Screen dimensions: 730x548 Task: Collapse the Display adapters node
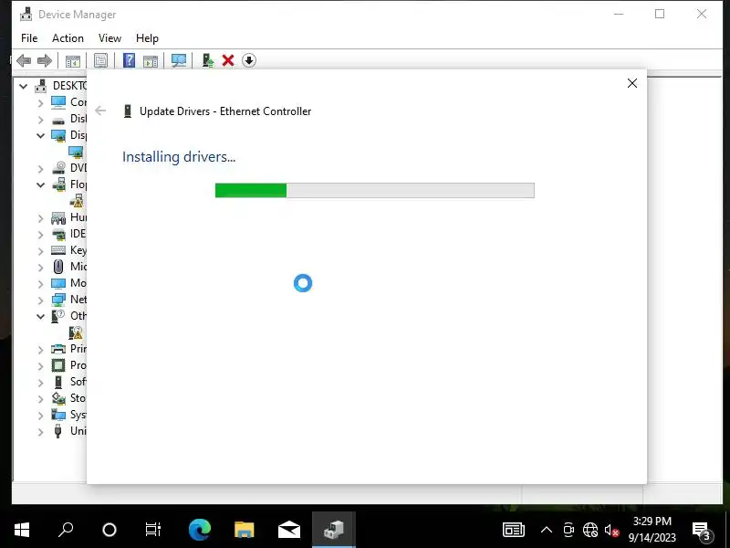[40, 135]
